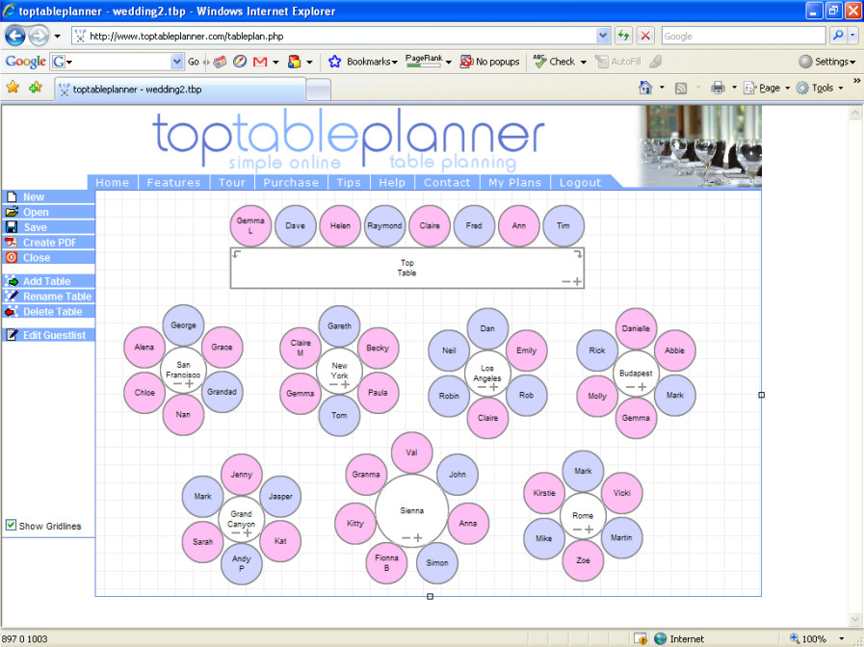The height and width of the screenshot is (647, 864).
Task: Open the Home navigation tab
Action: (113, 182)
